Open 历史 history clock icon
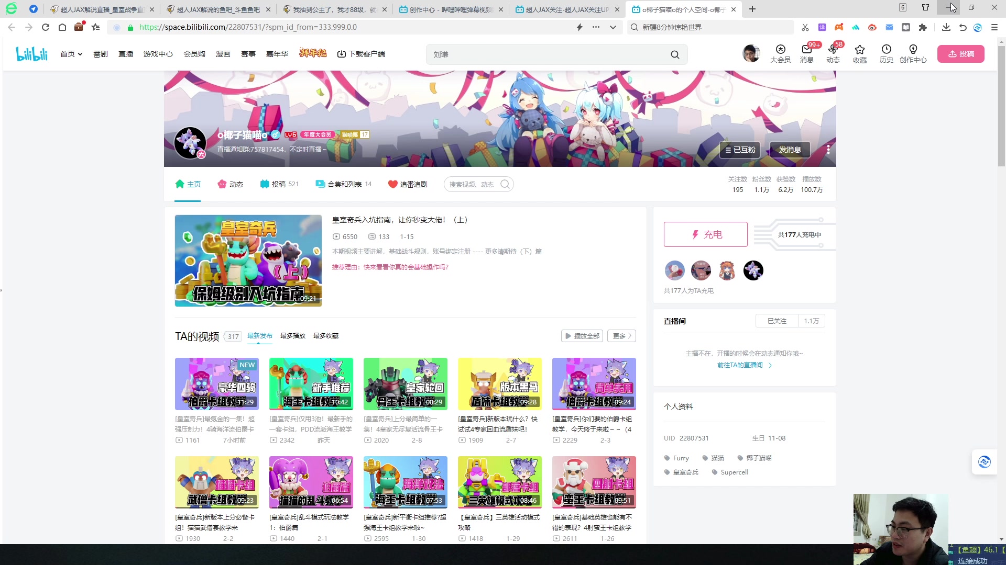Screen dimensions: 1006x565 (x=886, y=54)
